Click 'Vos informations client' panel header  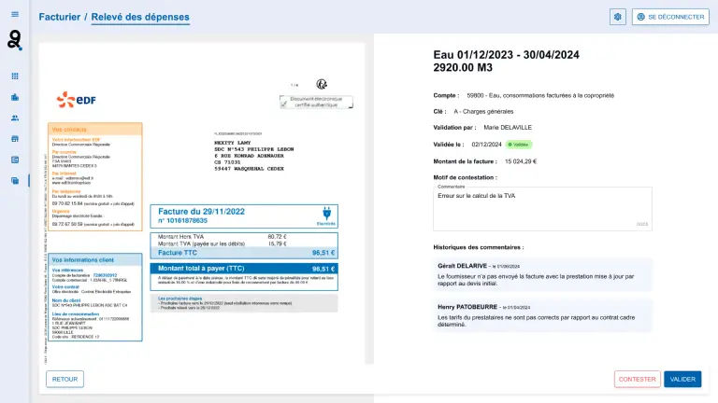[95, 260]
